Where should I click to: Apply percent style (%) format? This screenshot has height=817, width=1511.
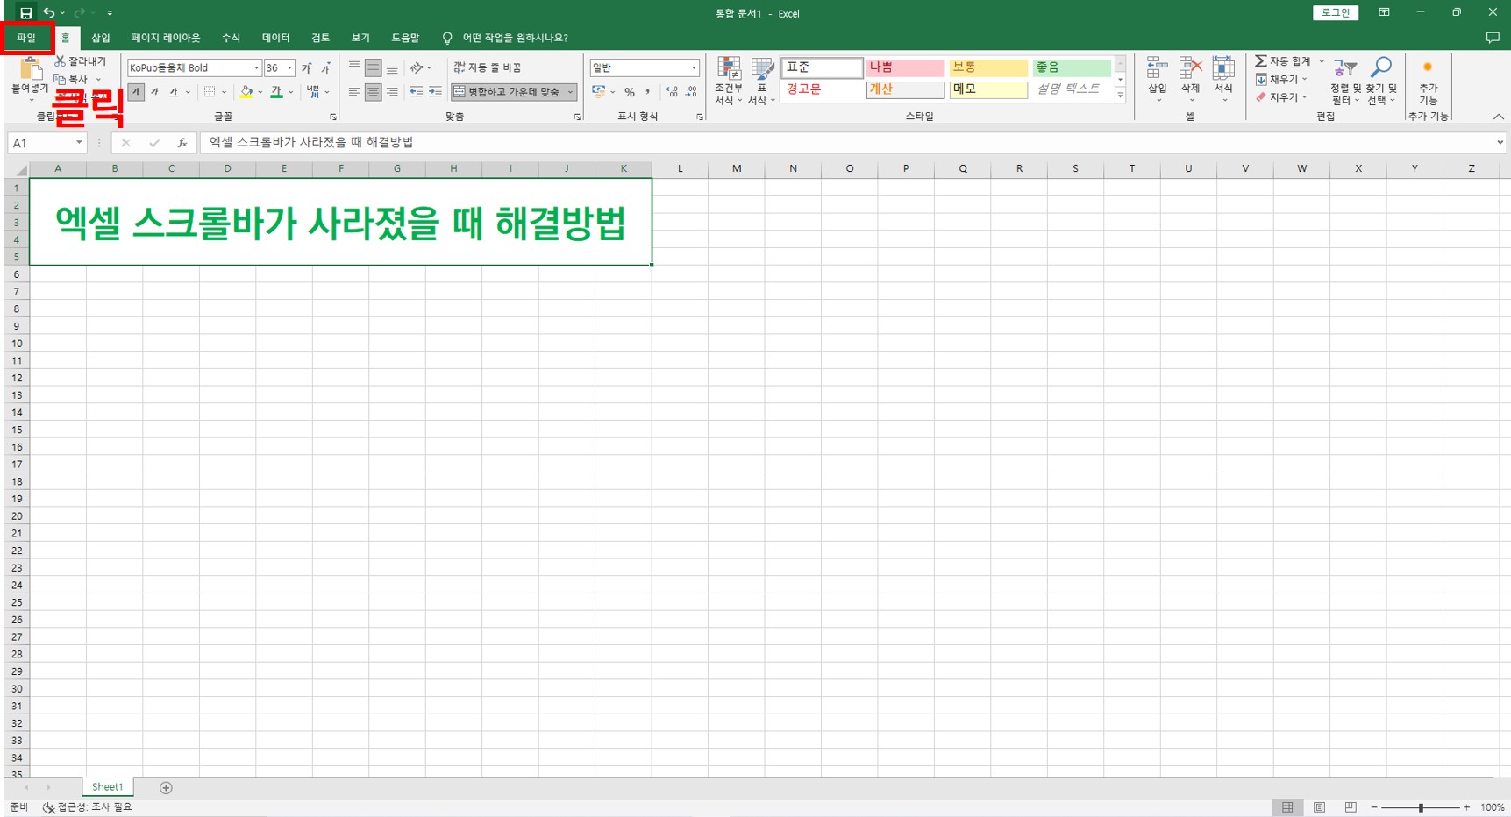click(x=630, y=92)
